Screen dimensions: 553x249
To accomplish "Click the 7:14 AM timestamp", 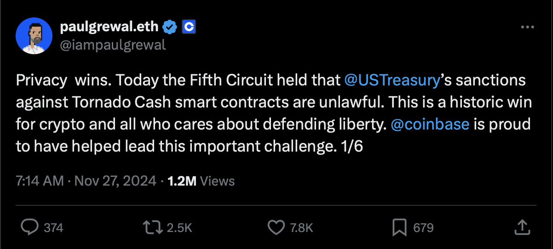I will (x=40, y=181).
